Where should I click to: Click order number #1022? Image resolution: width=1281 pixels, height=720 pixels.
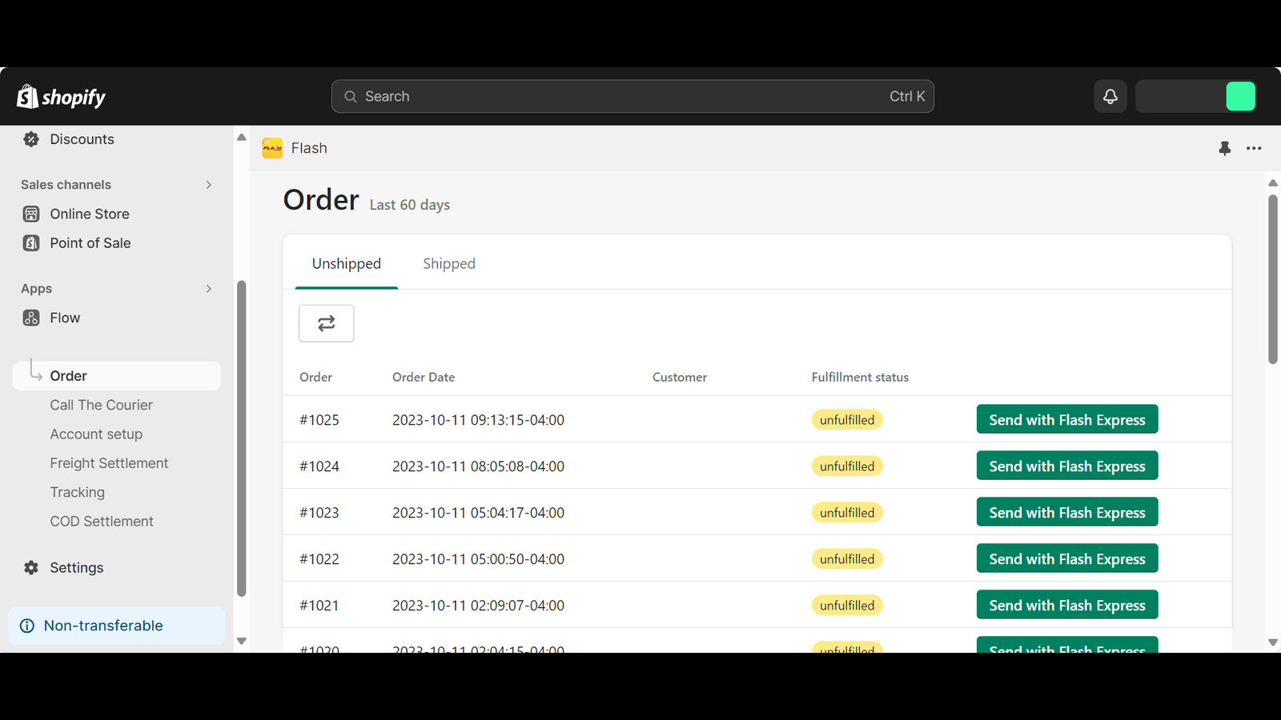tap(319, 559)
